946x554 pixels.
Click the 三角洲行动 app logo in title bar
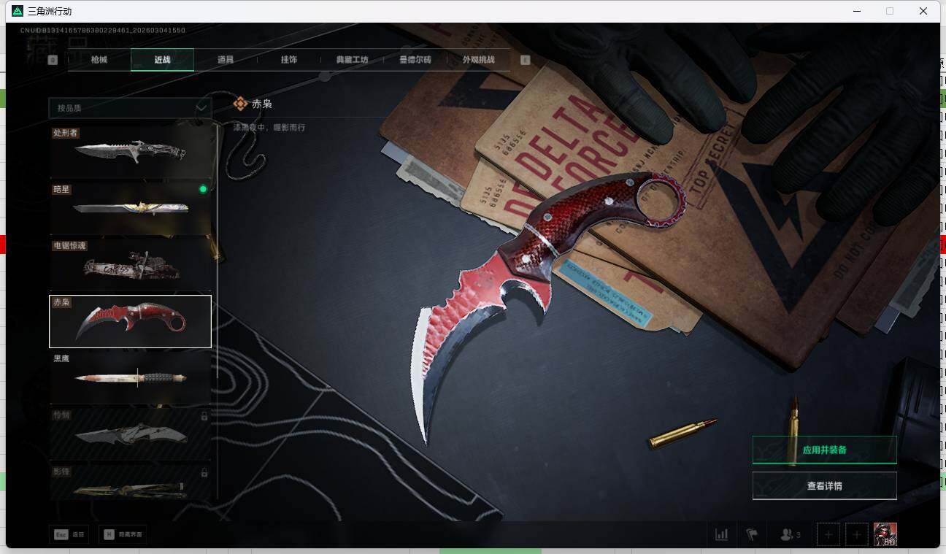[x=18, y=11]
